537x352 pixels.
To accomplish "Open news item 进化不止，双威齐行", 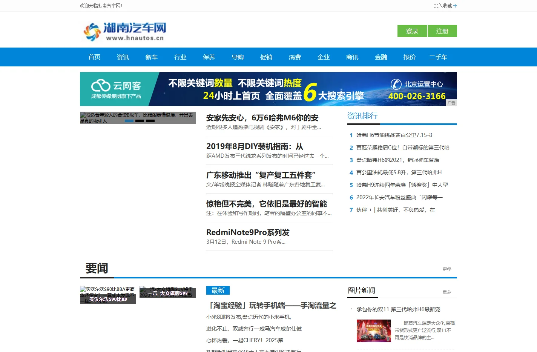I will (x=254, y=329).
